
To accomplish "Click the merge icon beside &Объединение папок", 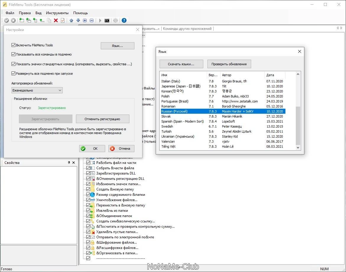I will click(x=93, y=216).
